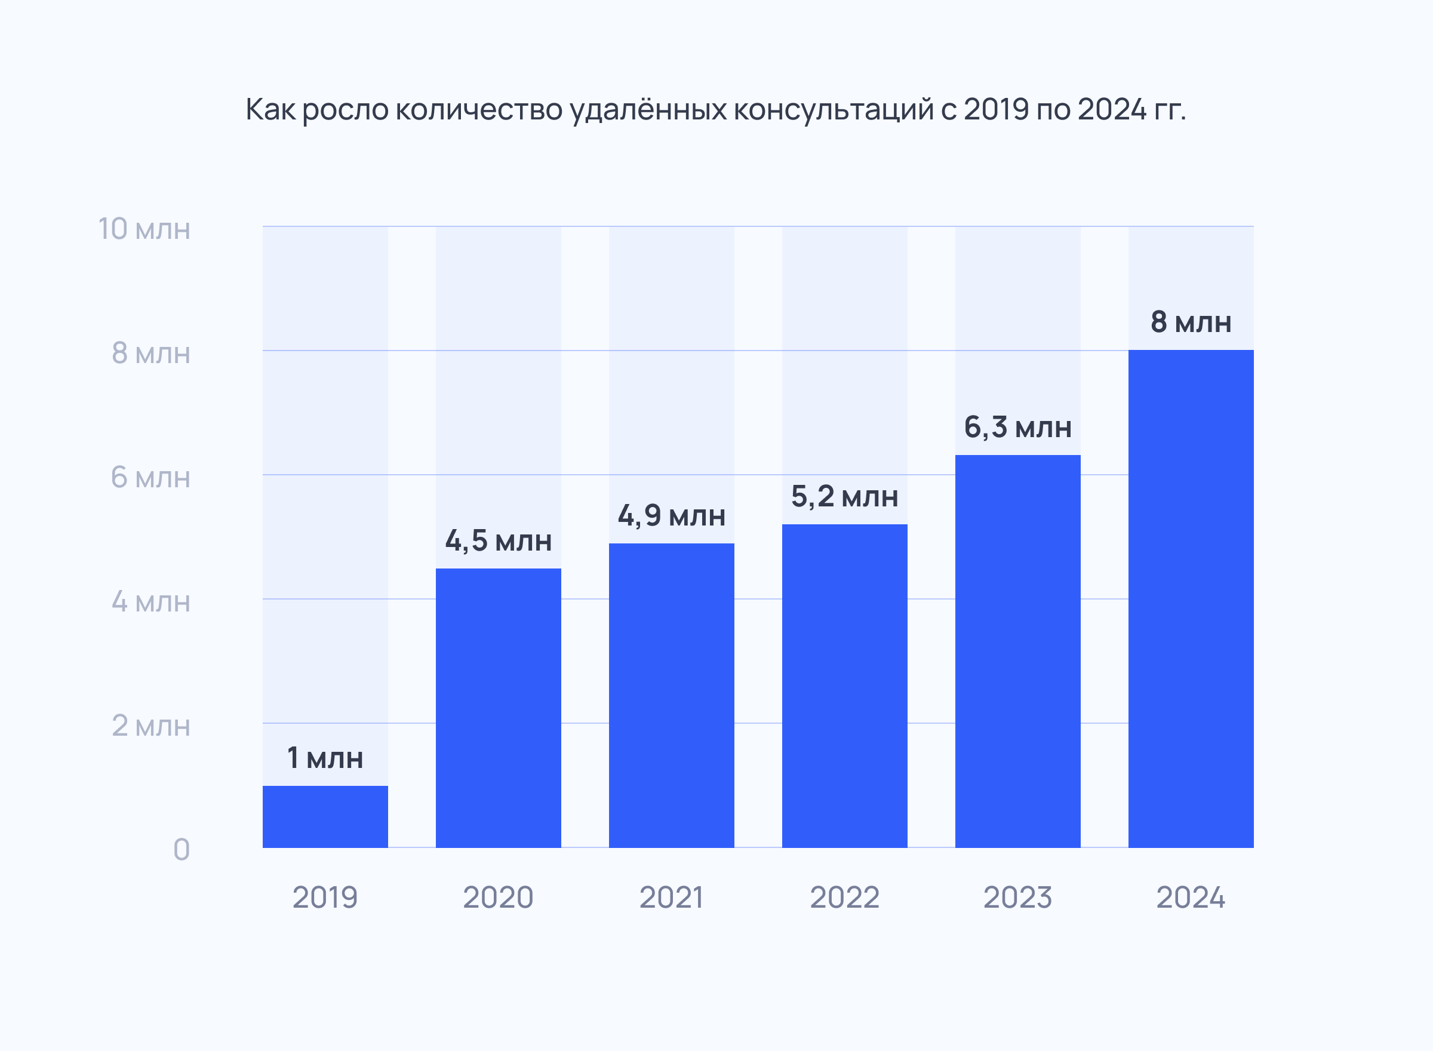
Task: Click the '8 млн' label above 2024
Action: [1190, 322]
